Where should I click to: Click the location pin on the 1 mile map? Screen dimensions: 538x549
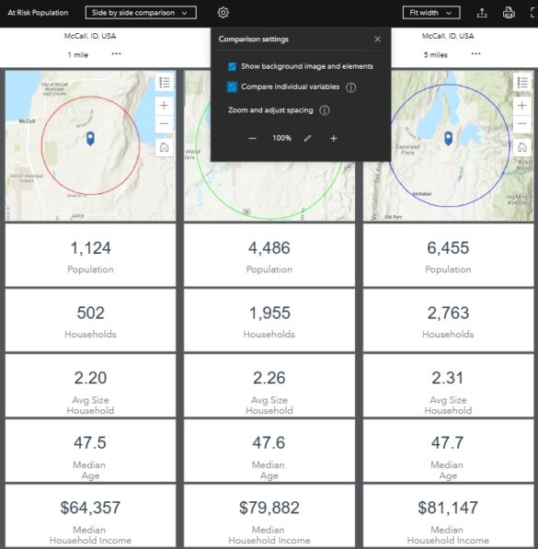(90, 139)
